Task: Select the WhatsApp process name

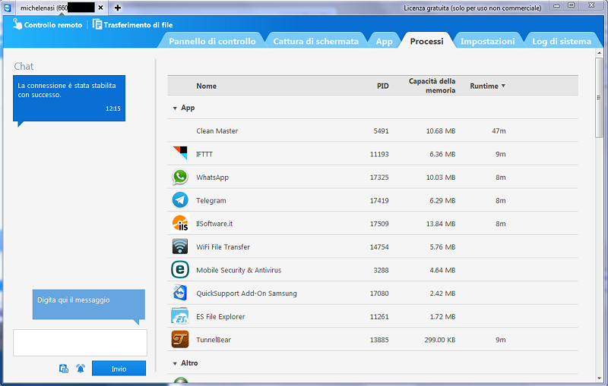Action: pos(213,177)
